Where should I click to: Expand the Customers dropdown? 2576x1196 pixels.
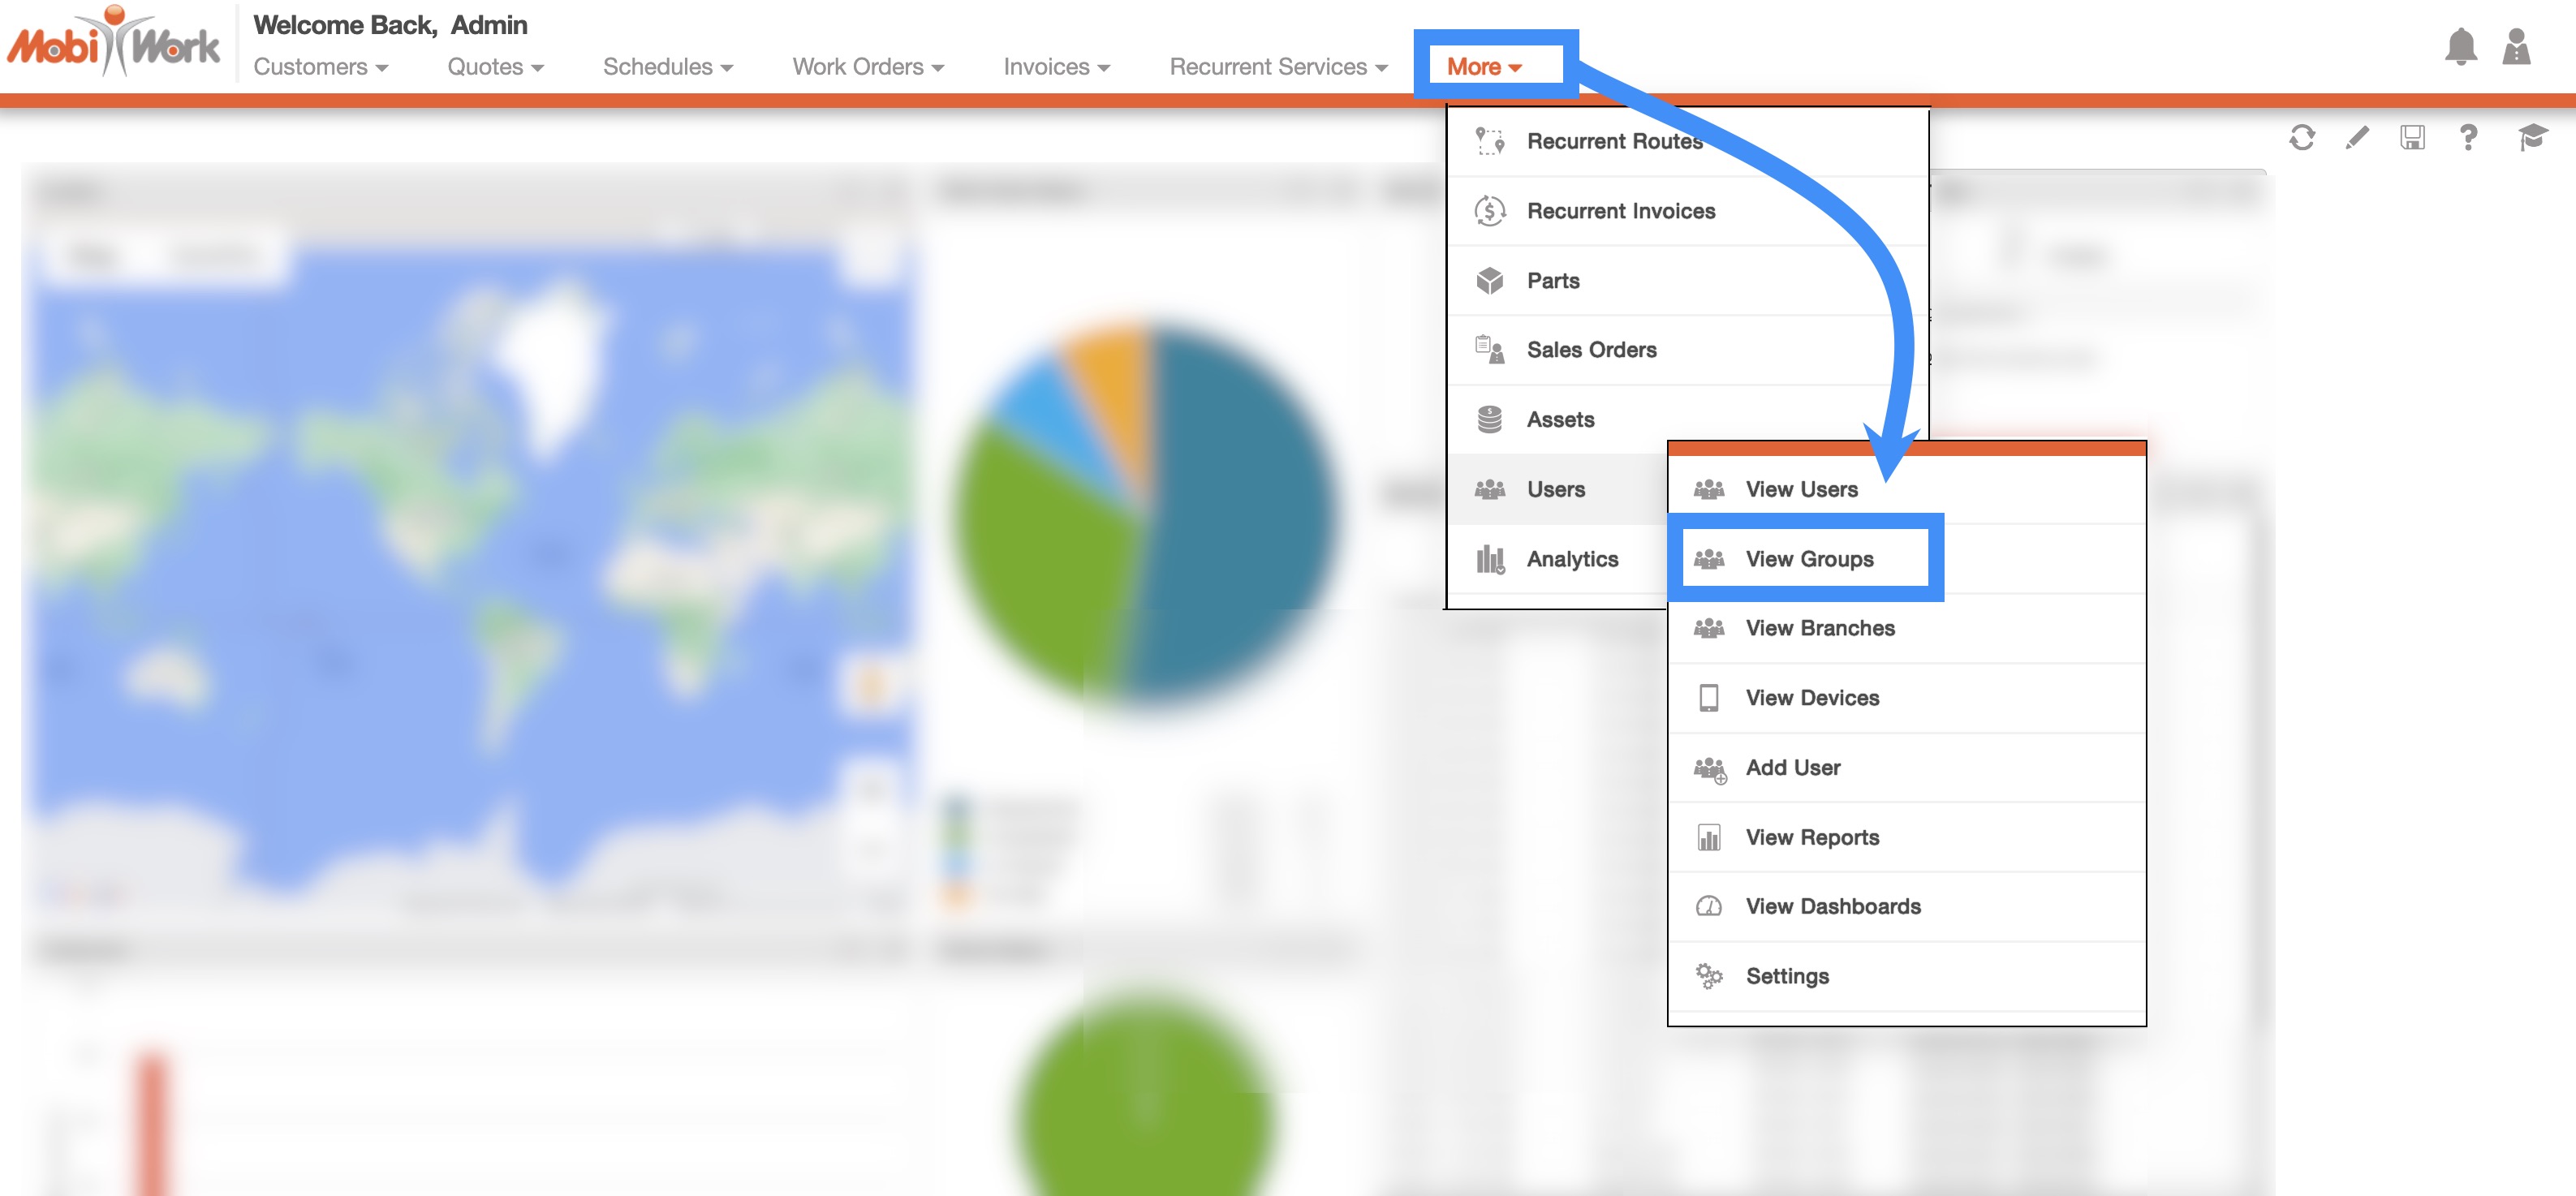pyautogui.click(x=320, y=67)
